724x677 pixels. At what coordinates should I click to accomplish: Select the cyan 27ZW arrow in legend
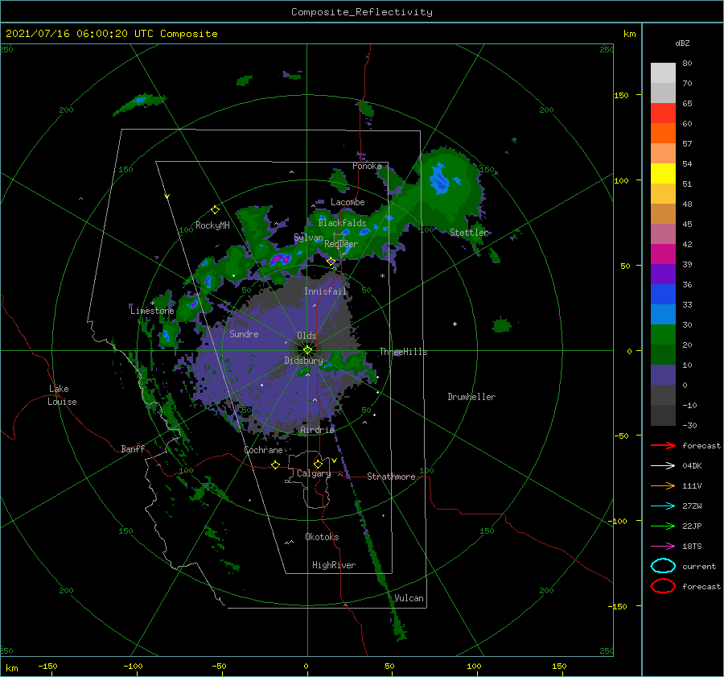(663, 506)
